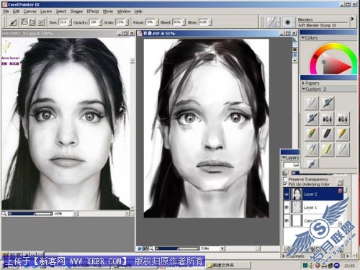Open Gel composite method dropdown
Viewport: 360px width, 270px height.
point(292,165)
